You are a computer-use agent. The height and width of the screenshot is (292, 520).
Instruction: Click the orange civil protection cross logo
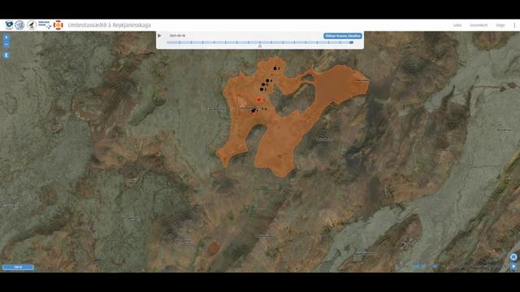(58, 25)
